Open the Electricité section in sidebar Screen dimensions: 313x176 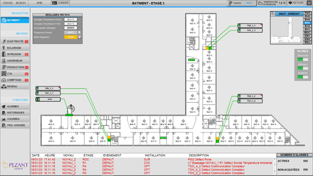tap(15, 41)
